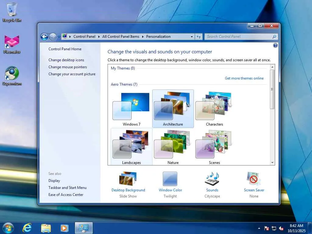Screen dimensions: 312x234
Task: Open Windows Media Player from the taskbar
Action: (64, 228)
